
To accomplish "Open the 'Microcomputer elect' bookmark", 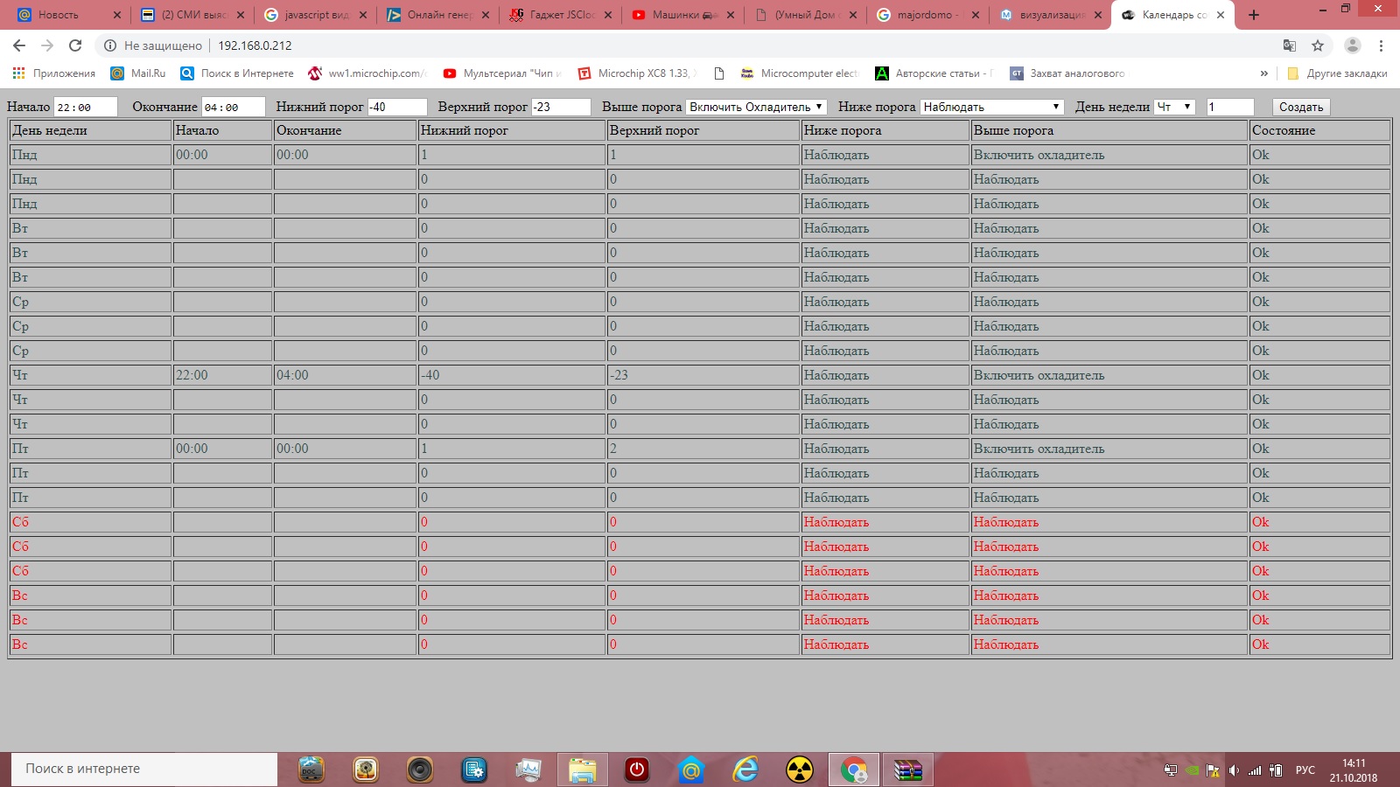I will (x=799, y=73).
